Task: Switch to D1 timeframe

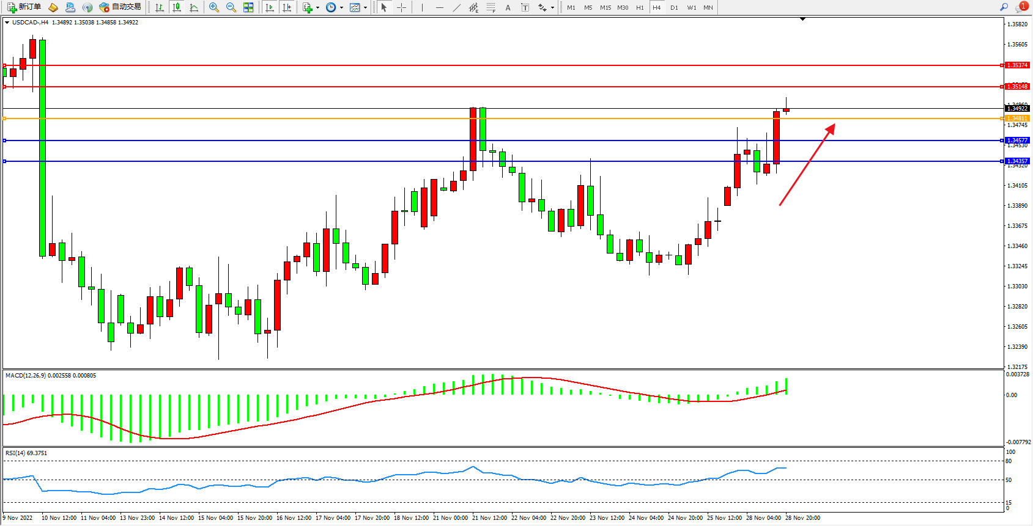Action: click(x=674, y=7)
